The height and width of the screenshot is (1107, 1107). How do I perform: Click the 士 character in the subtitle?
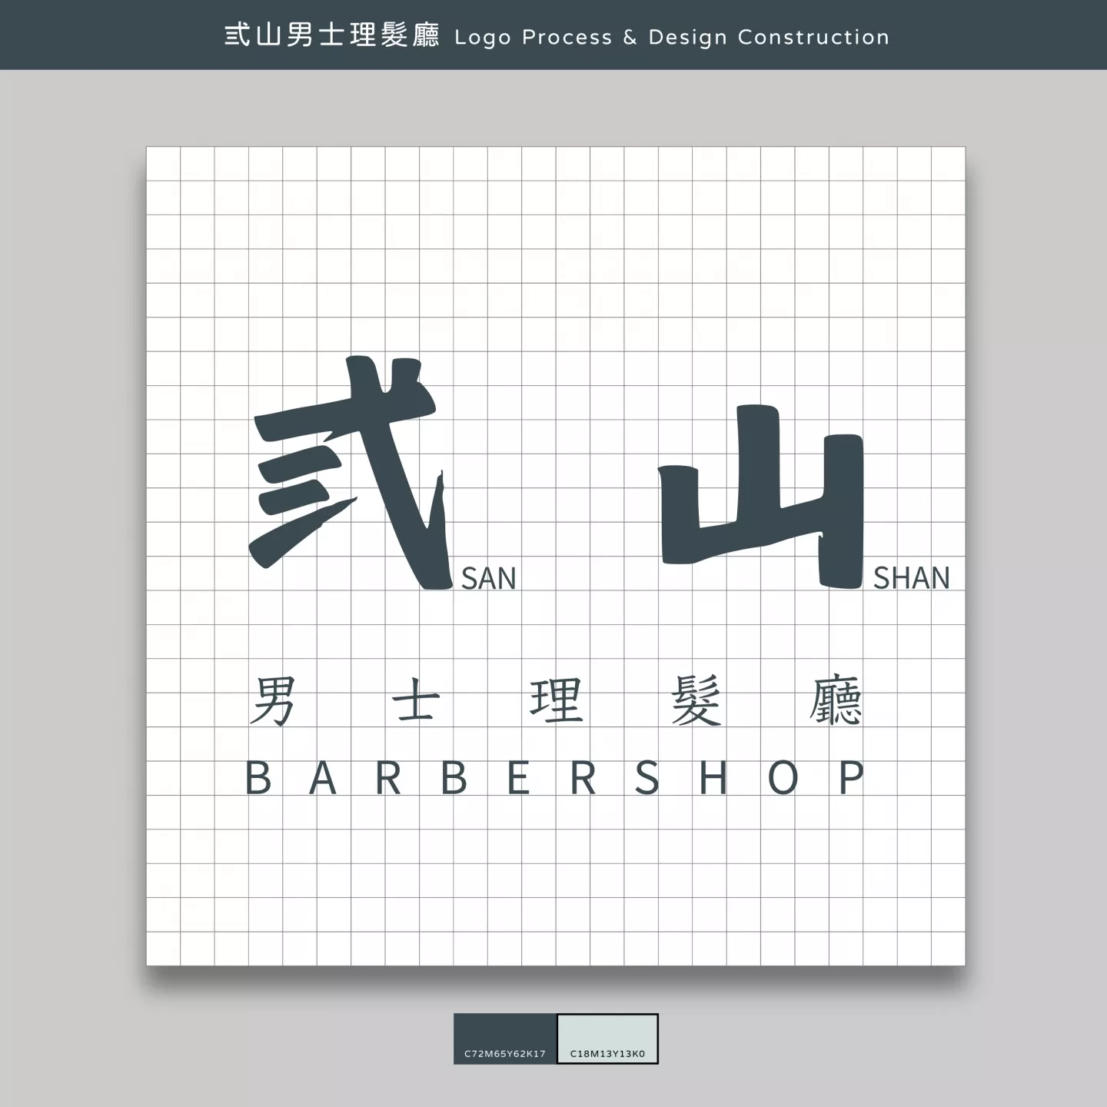click(416, 701)
